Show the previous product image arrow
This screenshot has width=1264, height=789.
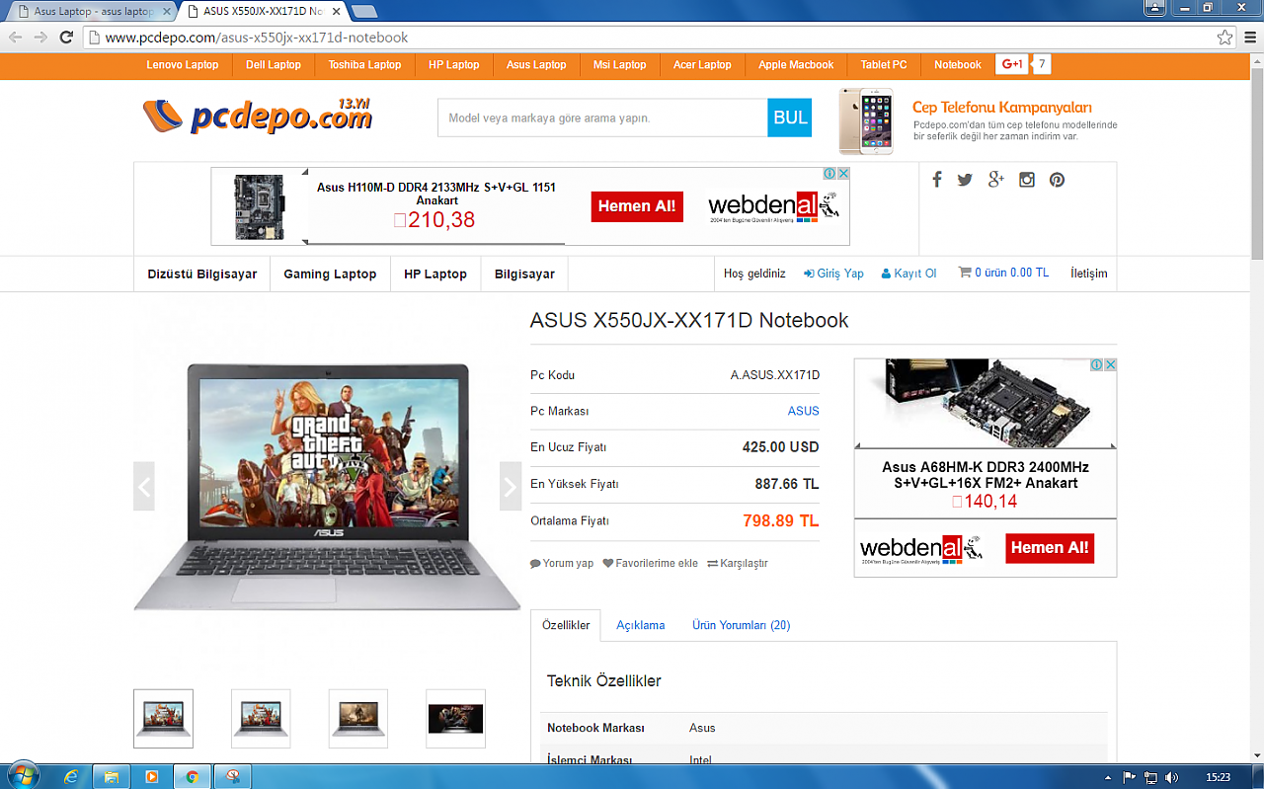144,486
